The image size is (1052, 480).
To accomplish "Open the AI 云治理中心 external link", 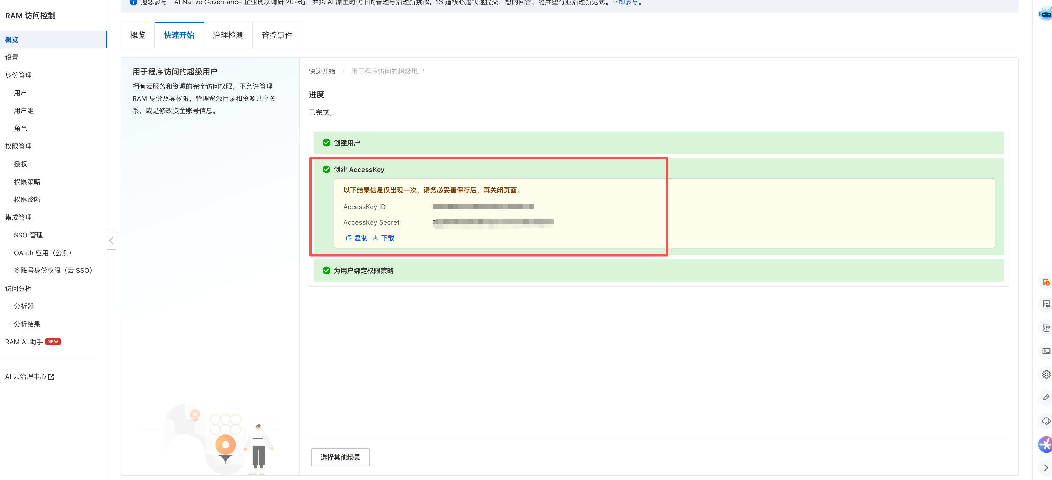I will (x=29, y=377).
